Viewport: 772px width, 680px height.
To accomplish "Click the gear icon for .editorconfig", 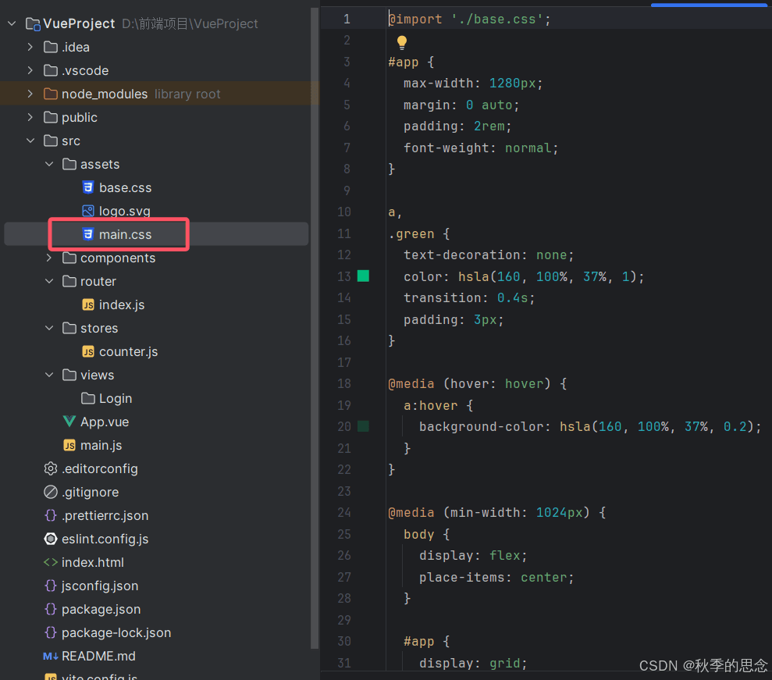I will pyautogui.click(x=51, y=468).
